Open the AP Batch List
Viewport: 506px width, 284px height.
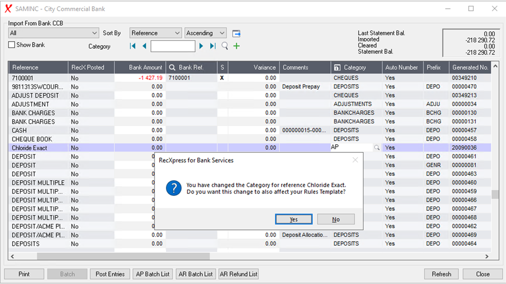(153, 274)
